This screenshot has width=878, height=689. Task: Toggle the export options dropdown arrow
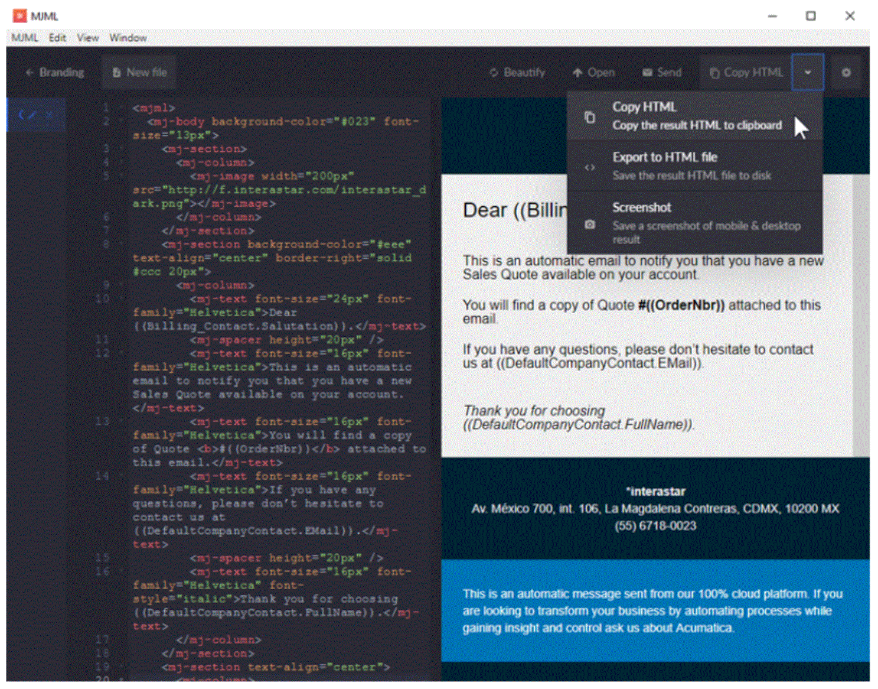808,72
